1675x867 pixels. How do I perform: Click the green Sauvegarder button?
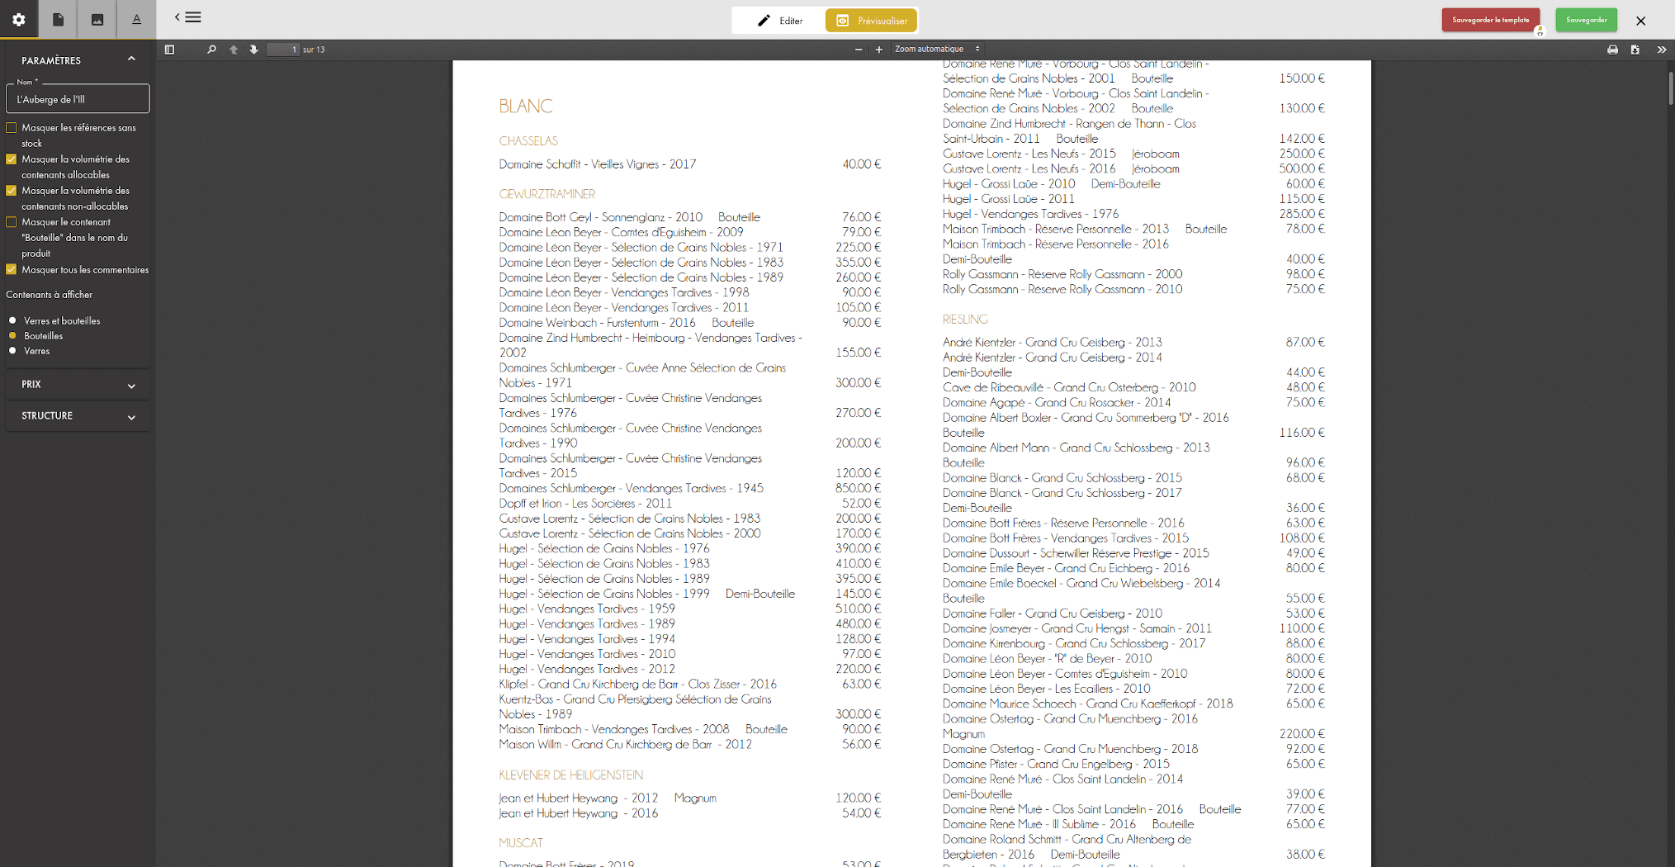(x=1586, y=20)
